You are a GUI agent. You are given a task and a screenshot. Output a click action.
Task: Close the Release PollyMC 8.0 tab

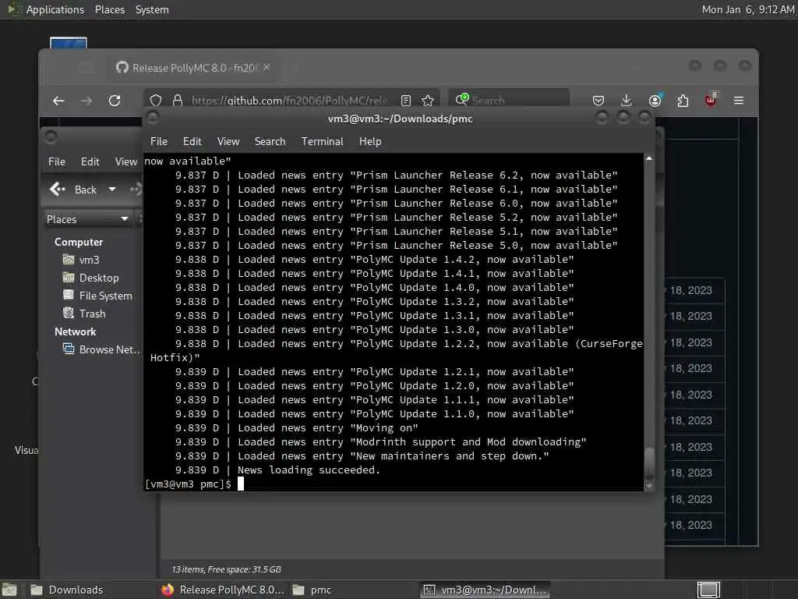click(267, 67)
